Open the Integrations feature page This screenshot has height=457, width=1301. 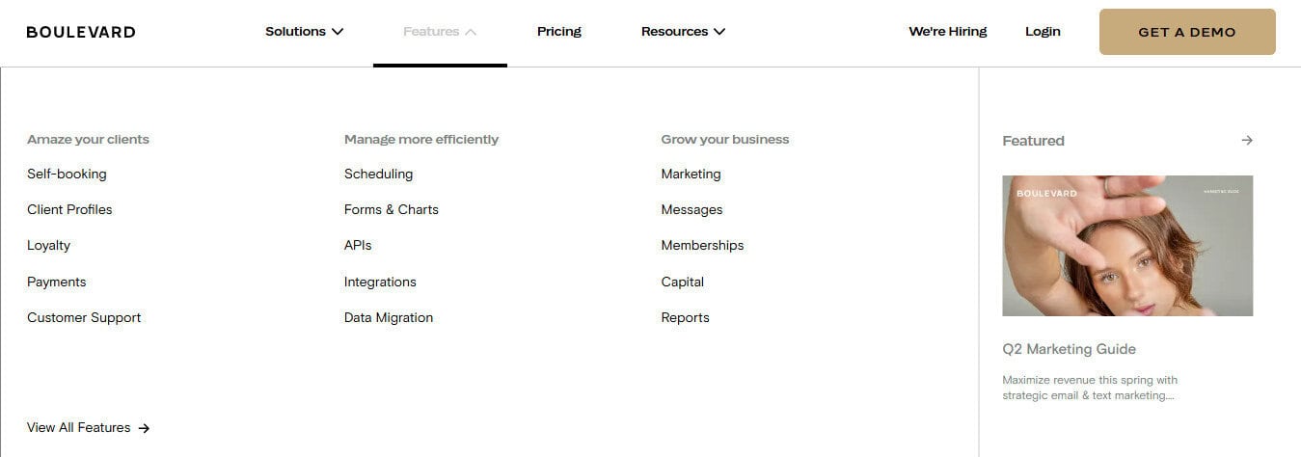[380, 282]
